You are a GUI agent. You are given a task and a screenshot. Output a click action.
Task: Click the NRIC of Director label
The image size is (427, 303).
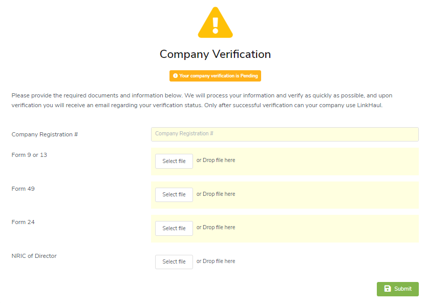pyautogui.click(x=34, y=256)
